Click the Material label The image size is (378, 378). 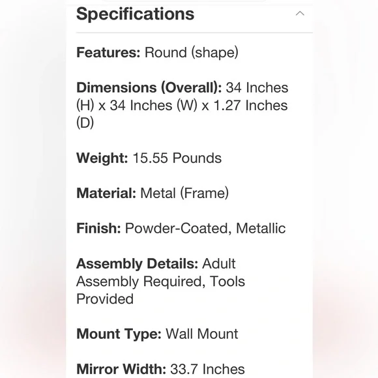pyautogui.click(x=106, y=194)
